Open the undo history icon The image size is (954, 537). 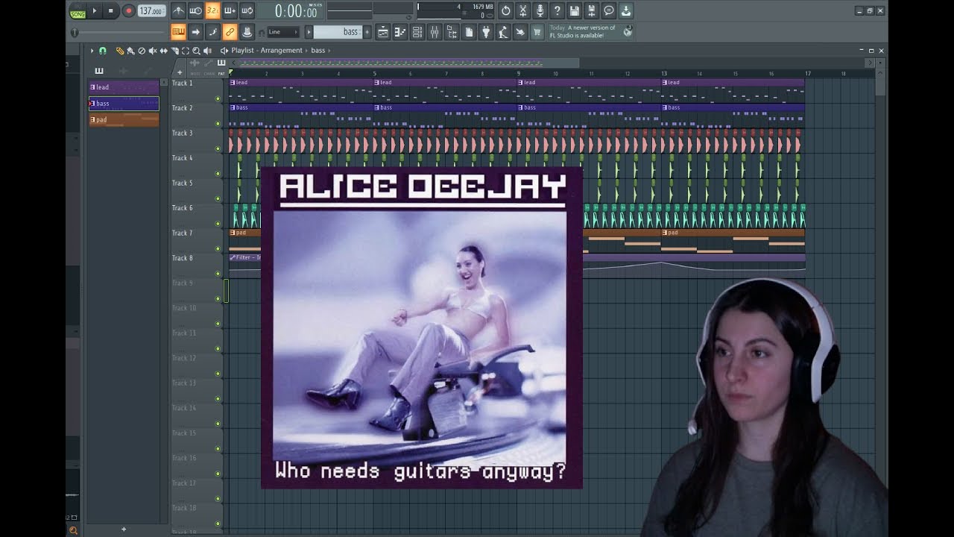click(505, 10)
